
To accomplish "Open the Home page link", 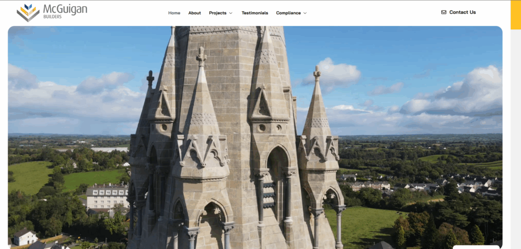I will tap(174, 13).
